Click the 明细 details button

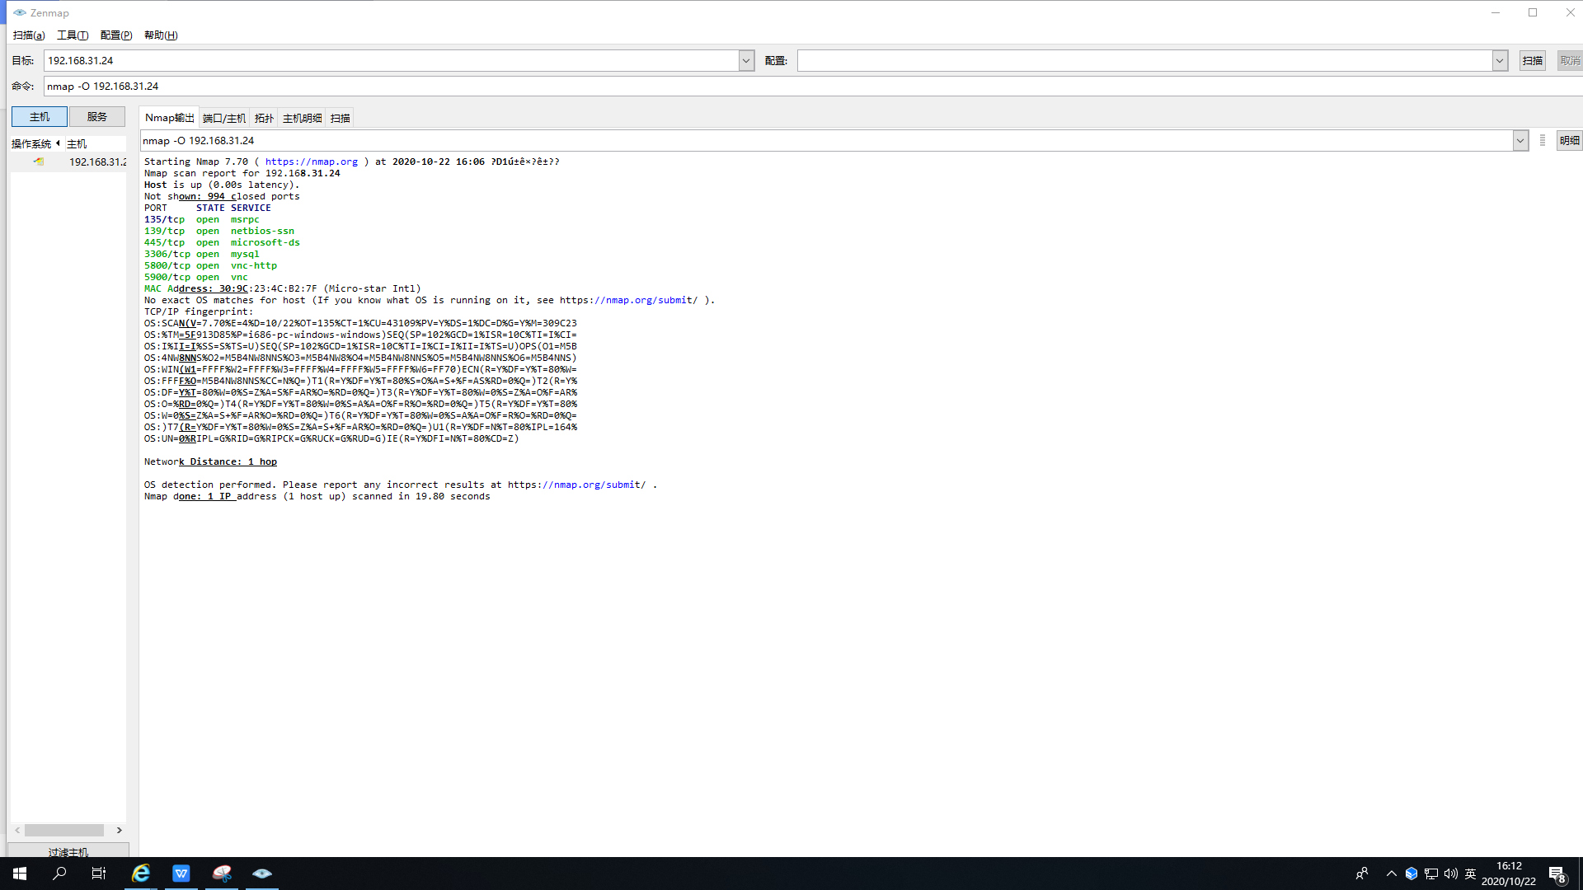[x=1569, y=141]
